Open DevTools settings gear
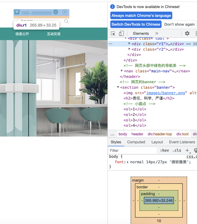 [x=187, y=33]
